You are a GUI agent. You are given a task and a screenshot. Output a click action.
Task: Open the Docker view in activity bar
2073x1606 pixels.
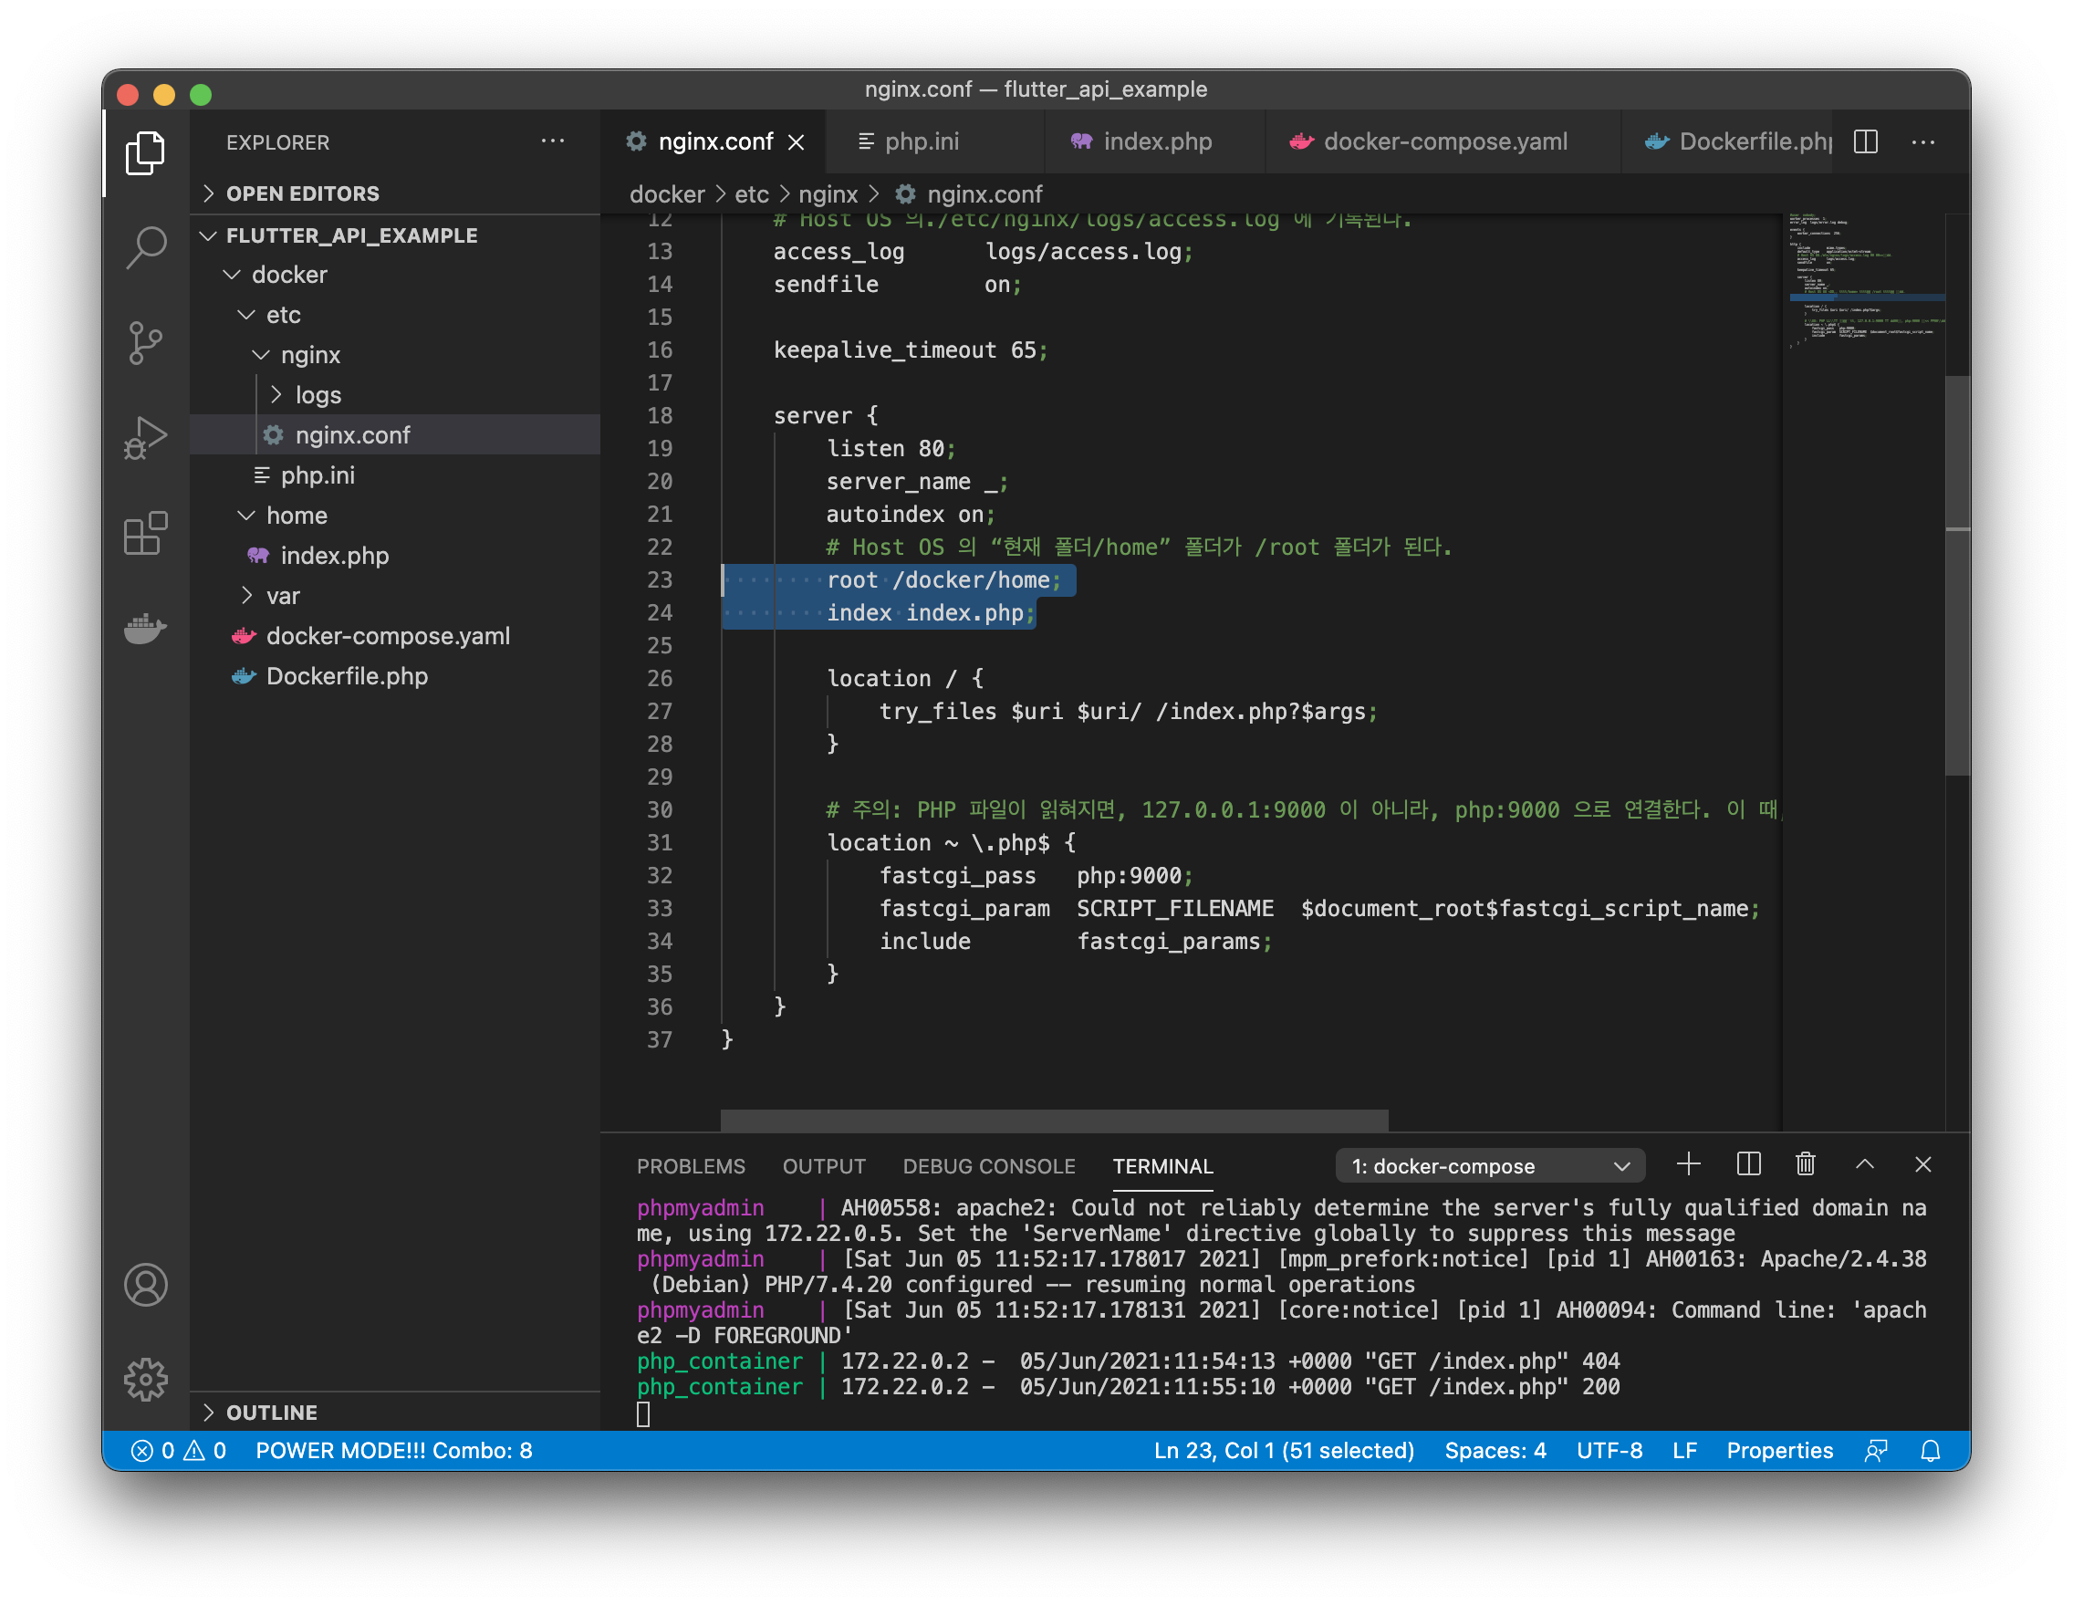145,628
